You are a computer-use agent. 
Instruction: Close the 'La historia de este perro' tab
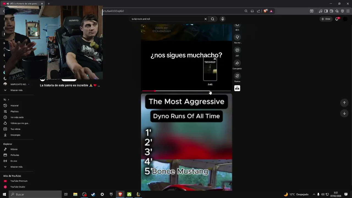pos(42,4)
